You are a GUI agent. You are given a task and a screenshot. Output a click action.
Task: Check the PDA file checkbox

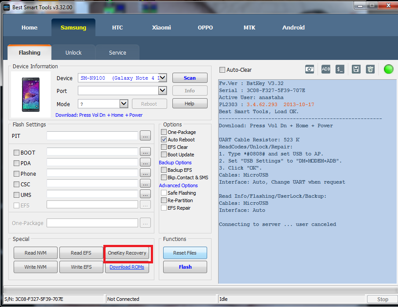coord(17,163)
